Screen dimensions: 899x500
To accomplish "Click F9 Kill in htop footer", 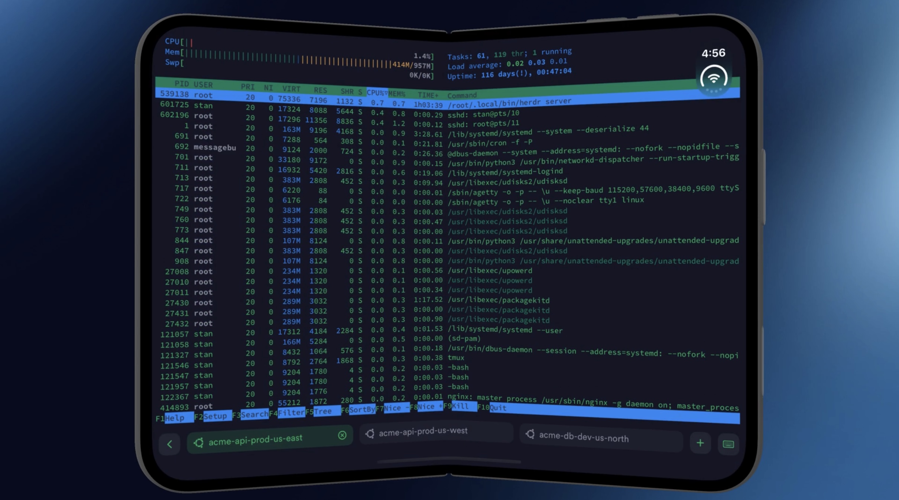I will click(460, 406).
